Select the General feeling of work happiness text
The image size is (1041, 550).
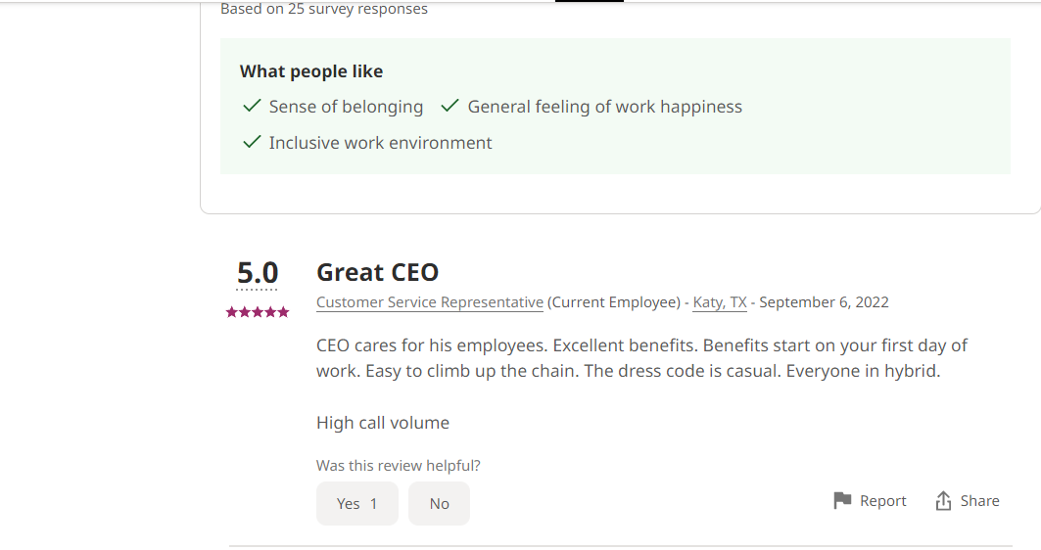point(604,107)
